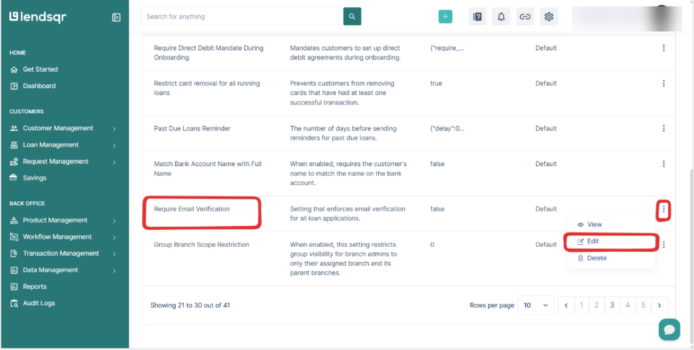Screen dimensions: 694x350
Task: Click the Dashboard icon in the sidebar
Action: click(x=14, y=86)
